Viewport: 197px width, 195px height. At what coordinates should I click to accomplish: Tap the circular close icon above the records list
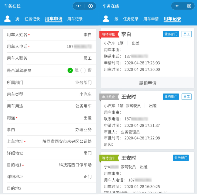tap(189, 6)
